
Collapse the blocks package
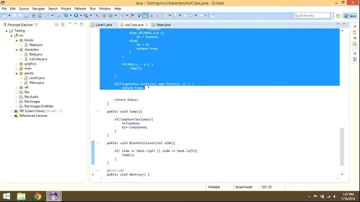coord(16,40)
